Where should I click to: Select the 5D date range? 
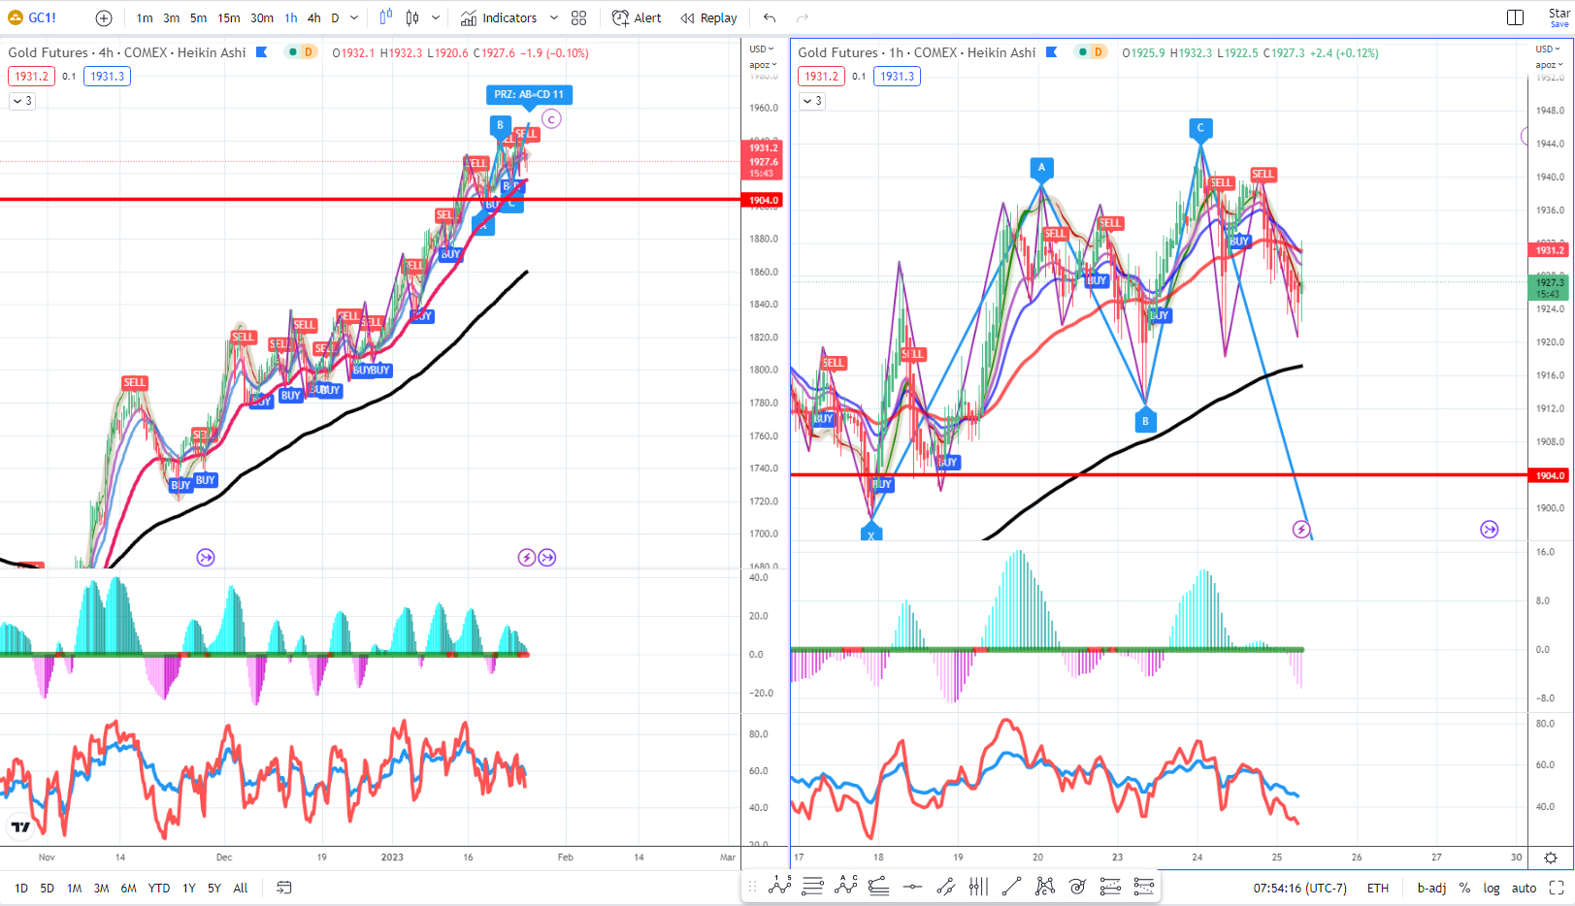click(x=48, y=888)
